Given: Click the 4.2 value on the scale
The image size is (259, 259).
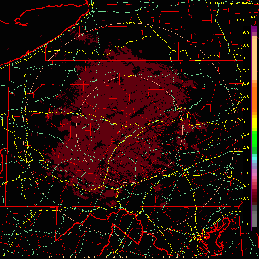Looking at the screenshot, I should click(x=246, y=122).
